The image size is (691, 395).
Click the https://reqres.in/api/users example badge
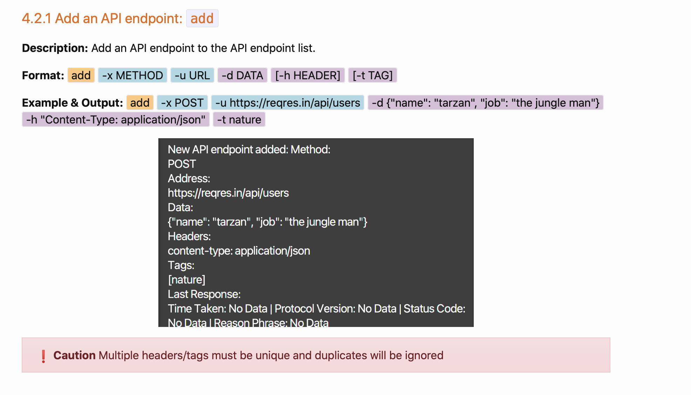coord(287,102)
